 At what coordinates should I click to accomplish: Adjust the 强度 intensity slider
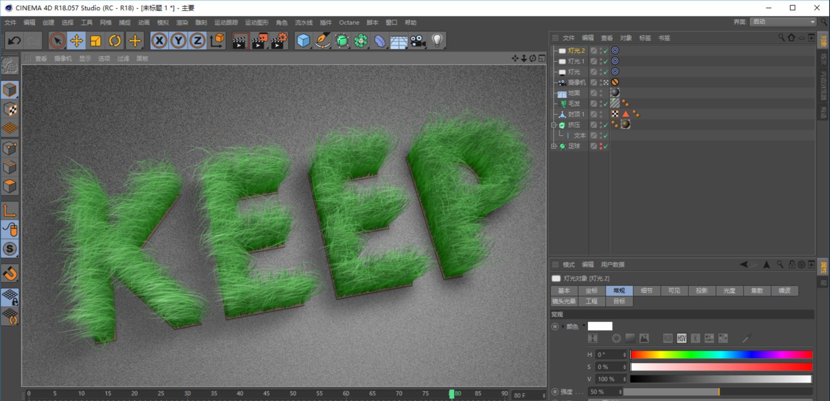pyautogui.click(x=718, y=392)
